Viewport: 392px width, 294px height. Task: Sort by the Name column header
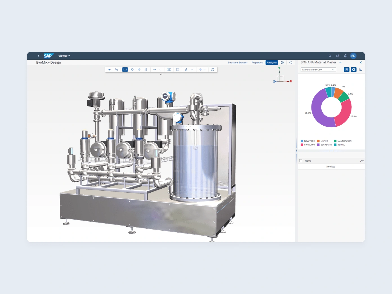tap(308, 161)
